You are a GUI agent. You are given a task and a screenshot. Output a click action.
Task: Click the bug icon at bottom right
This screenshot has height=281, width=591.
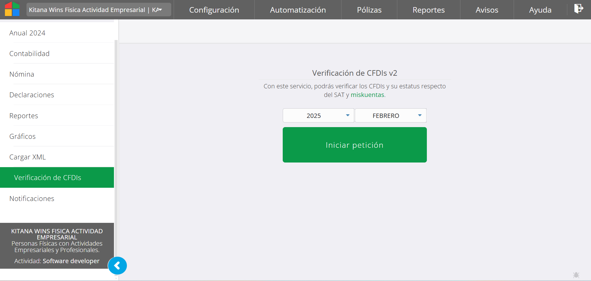(576, 275)
